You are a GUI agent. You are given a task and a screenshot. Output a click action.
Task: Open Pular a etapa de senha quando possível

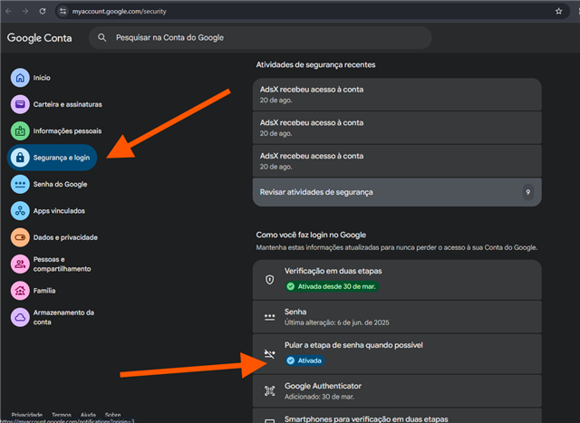397,354
